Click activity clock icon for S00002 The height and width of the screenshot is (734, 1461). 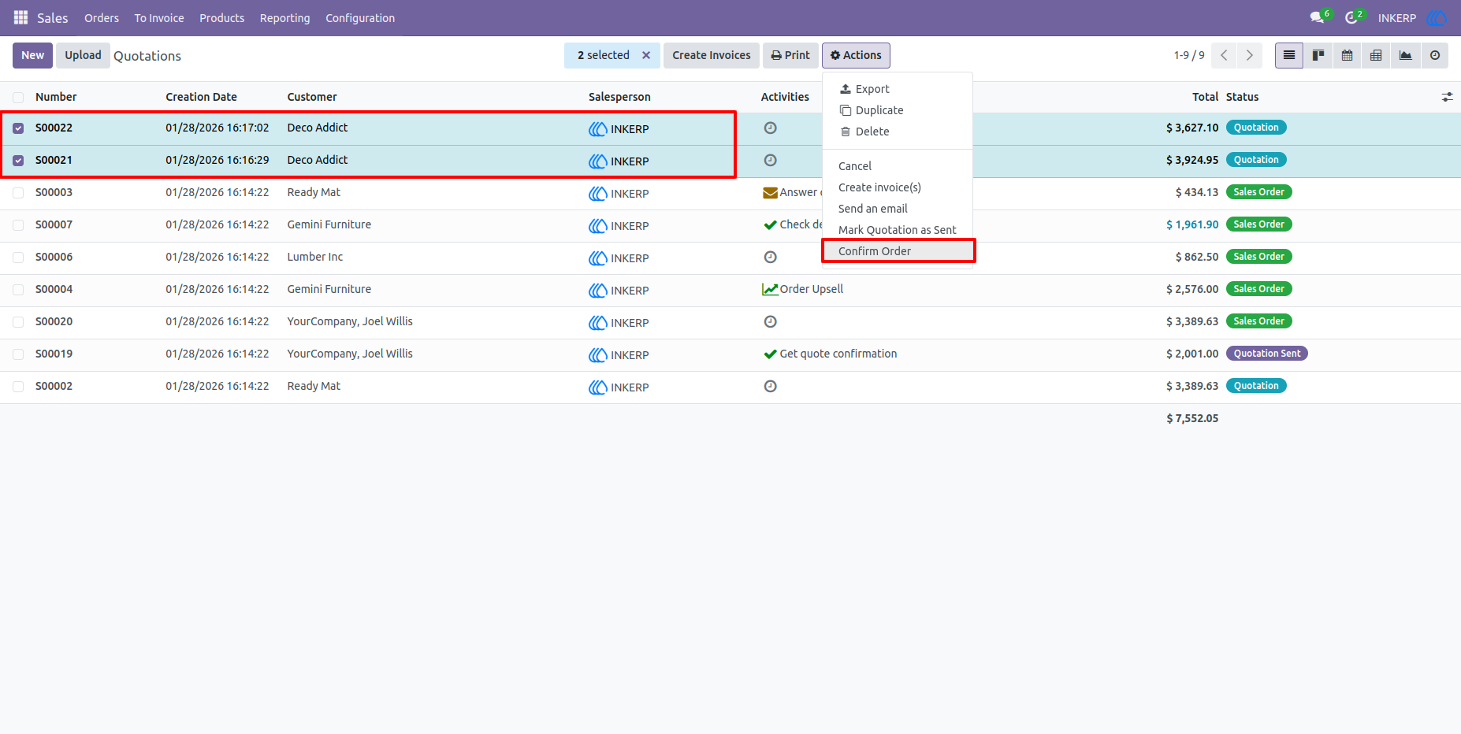point(771,386)
